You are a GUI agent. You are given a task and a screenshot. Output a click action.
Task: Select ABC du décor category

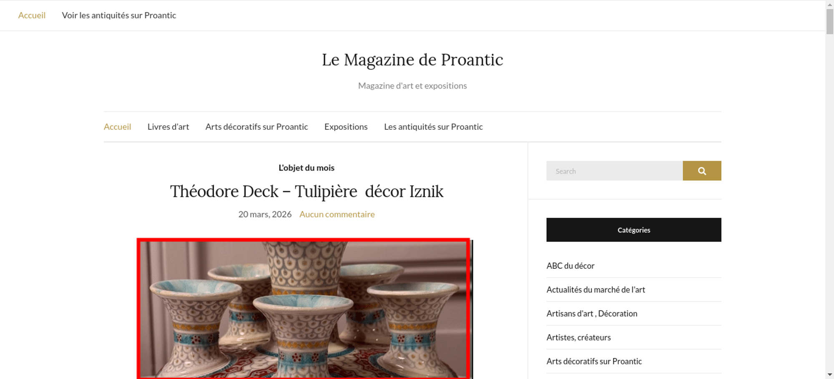coord(570,266)
